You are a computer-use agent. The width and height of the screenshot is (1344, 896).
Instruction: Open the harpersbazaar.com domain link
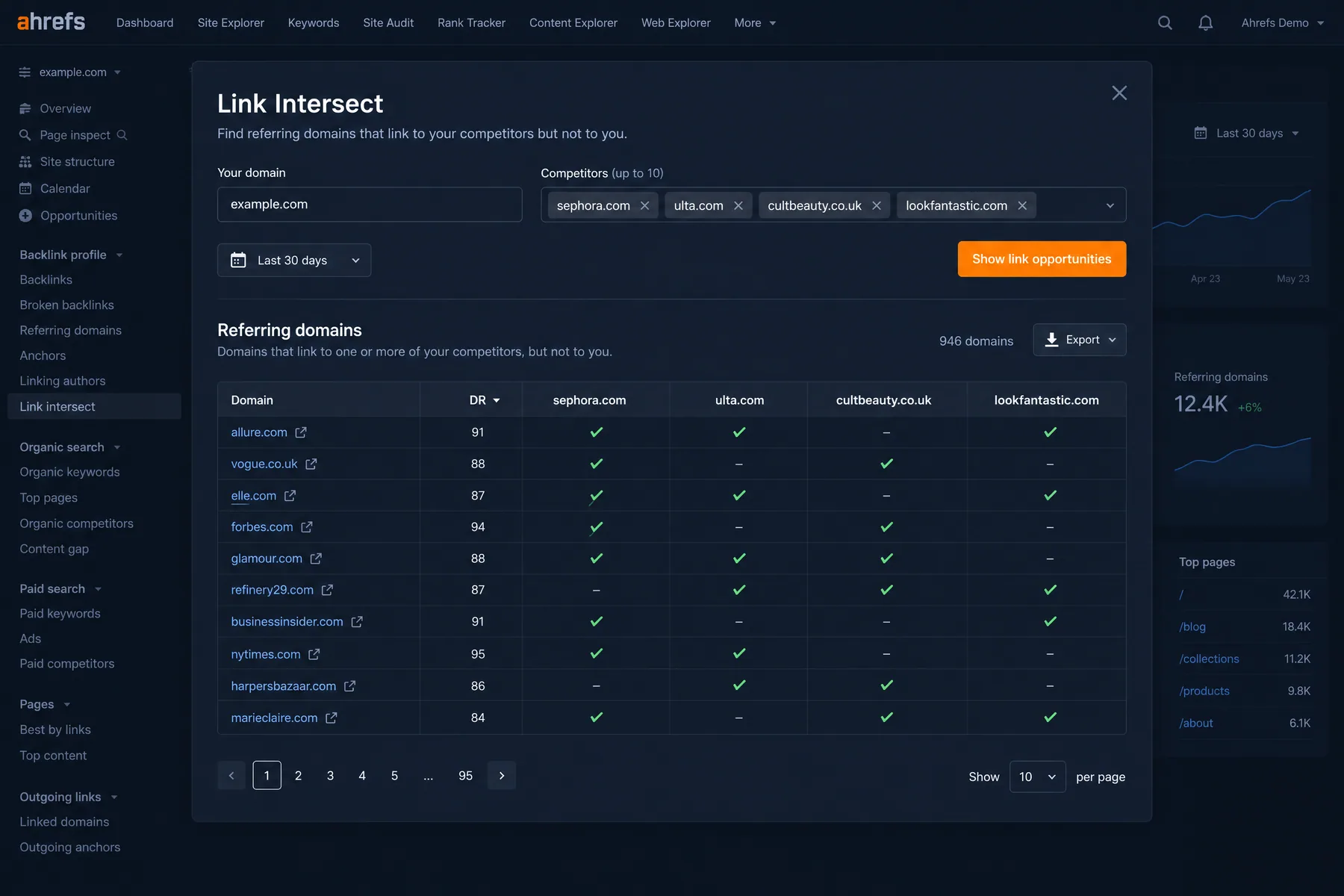284,686
